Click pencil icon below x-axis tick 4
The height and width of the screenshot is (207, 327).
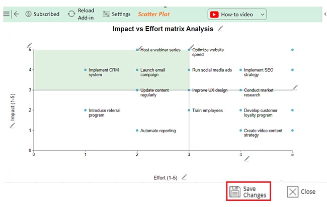click(x=247, y=159)
